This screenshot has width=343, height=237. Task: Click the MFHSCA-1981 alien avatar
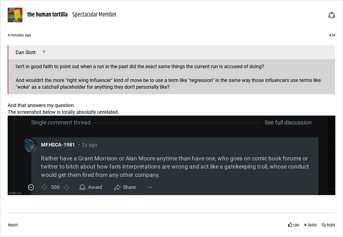click(31, 146)
